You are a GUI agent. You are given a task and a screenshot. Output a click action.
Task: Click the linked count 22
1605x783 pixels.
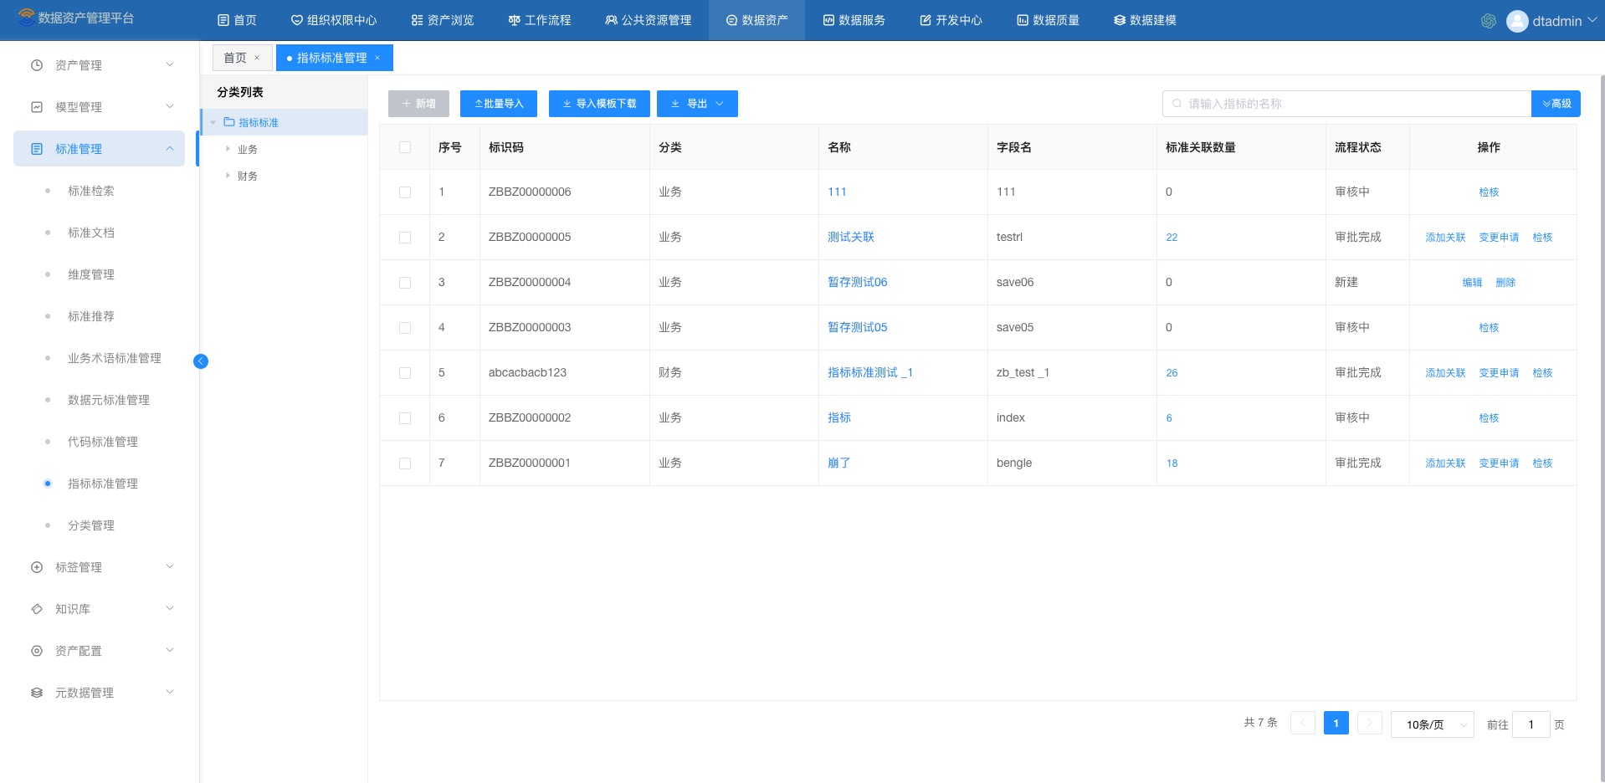pos(1172,238)
